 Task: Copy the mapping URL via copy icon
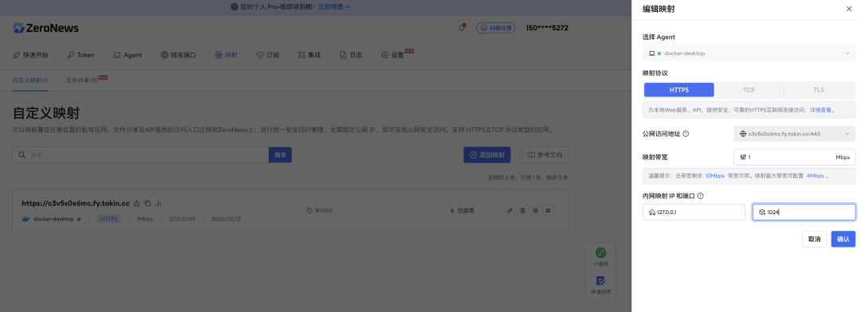[147, 203]
